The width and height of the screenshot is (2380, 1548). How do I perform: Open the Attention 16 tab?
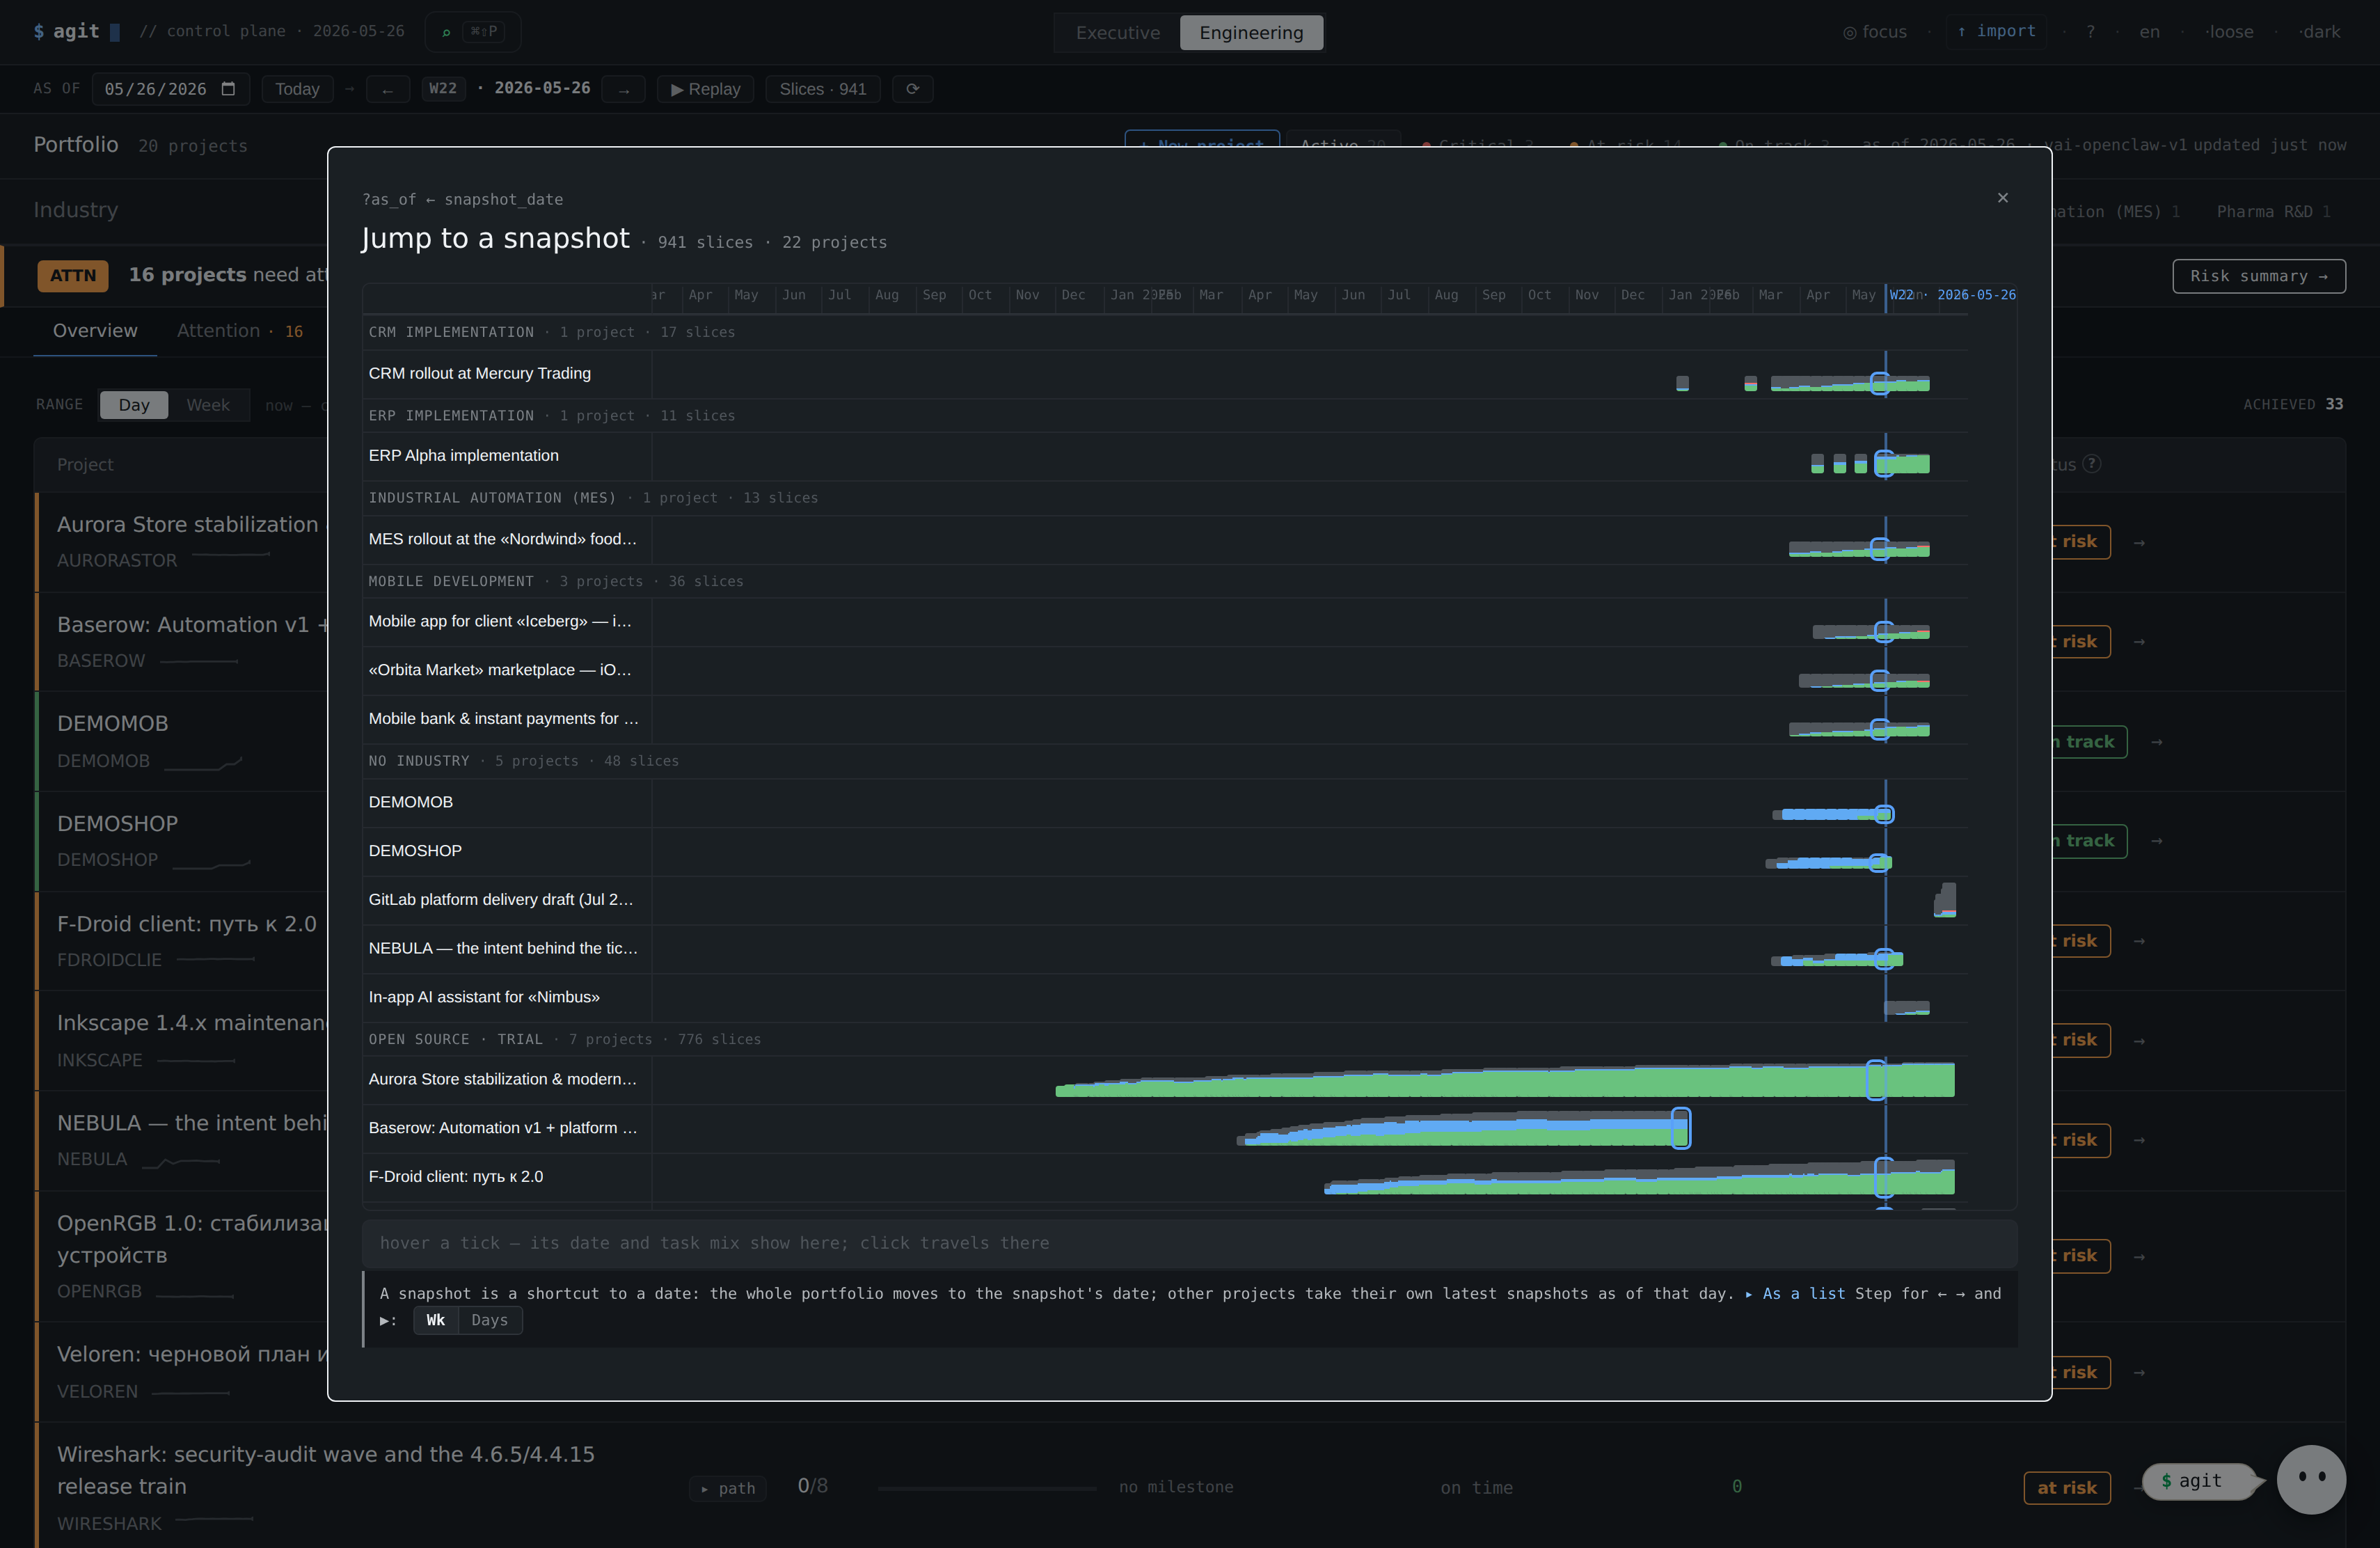[240, 331]
